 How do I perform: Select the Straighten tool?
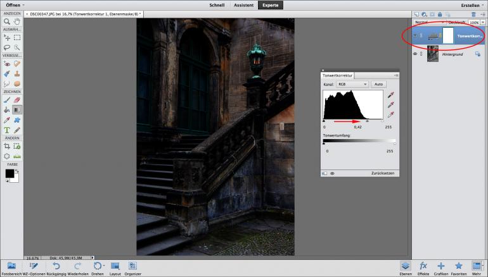coord(17,156)
